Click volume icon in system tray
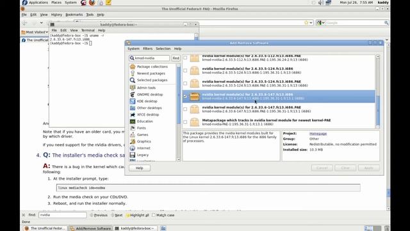410x231 pixels. (x=321, y=3)
